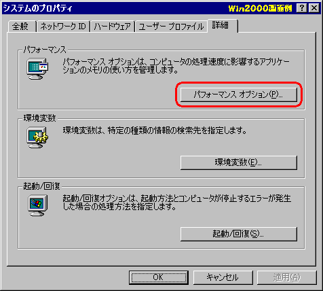Image resolution: width=323 pixels, height=291 pixels.
Task: Open the 起動/回復(S)... settings button
Action: pos(239,234)
